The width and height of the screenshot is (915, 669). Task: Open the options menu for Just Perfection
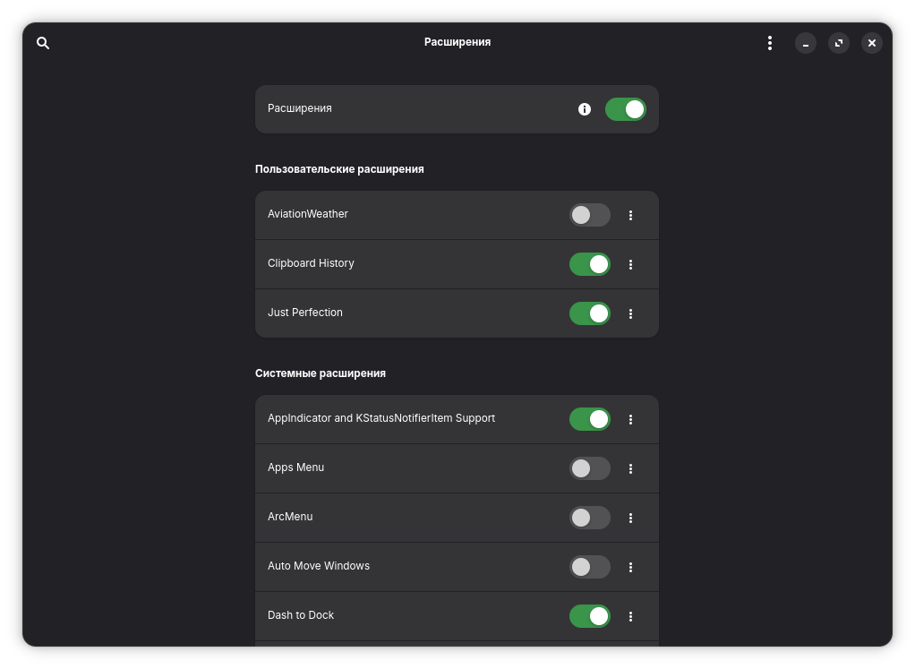[x=630, y=313]
